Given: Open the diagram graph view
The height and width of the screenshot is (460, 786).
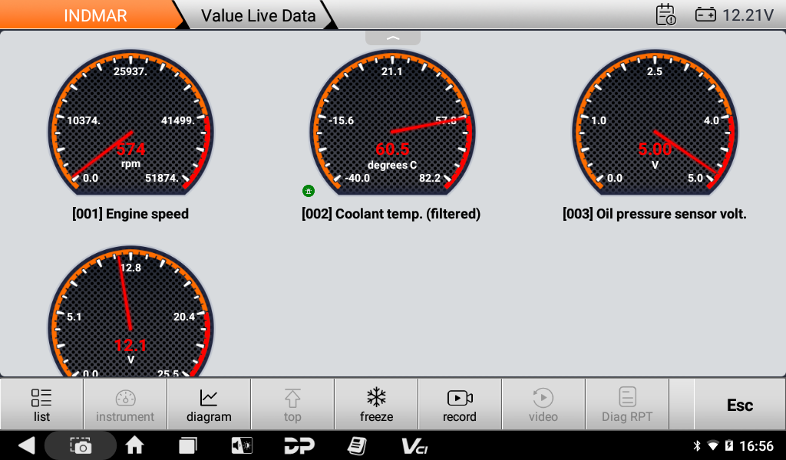Looking at the screenshot, I should pos(209,405).
